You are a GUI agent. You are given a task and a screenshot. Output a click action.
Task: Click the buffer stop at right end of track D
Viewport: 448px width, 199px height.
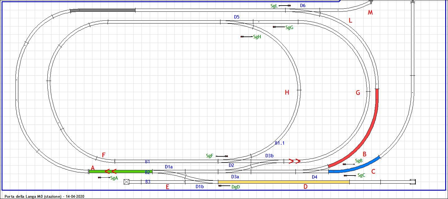click(413, 182)
